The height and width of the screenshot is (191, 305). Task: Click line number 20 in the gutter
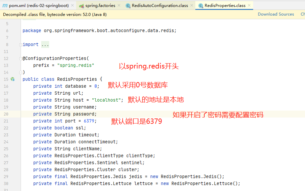pos(7,114)
